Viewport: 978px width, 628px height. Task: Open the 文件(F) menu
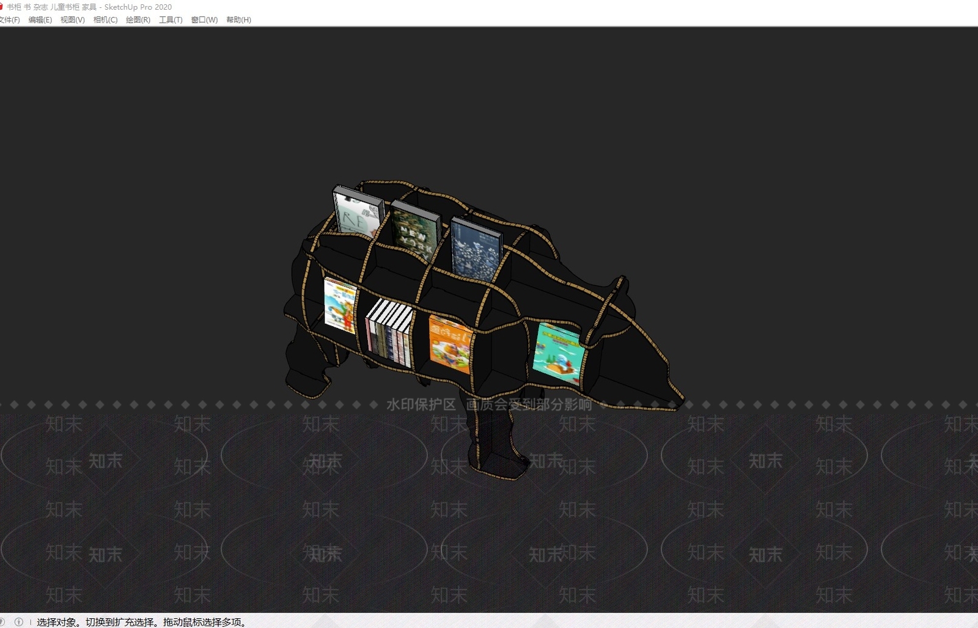tap(9, 20)
